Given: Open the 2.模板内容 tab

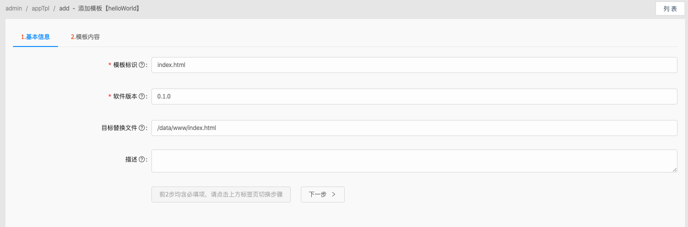Looking at the screenshot, I should (85, 37).
